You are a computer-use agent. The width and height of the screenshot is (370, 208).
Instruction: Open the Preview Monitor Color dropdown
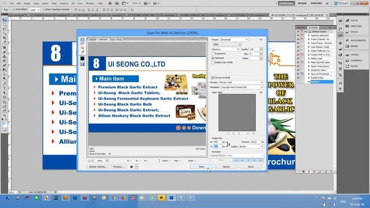pos(241,83)
